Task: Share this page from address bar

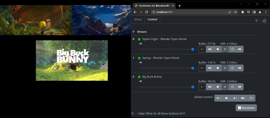Action: pyautogui.click(x=230, y=12)
